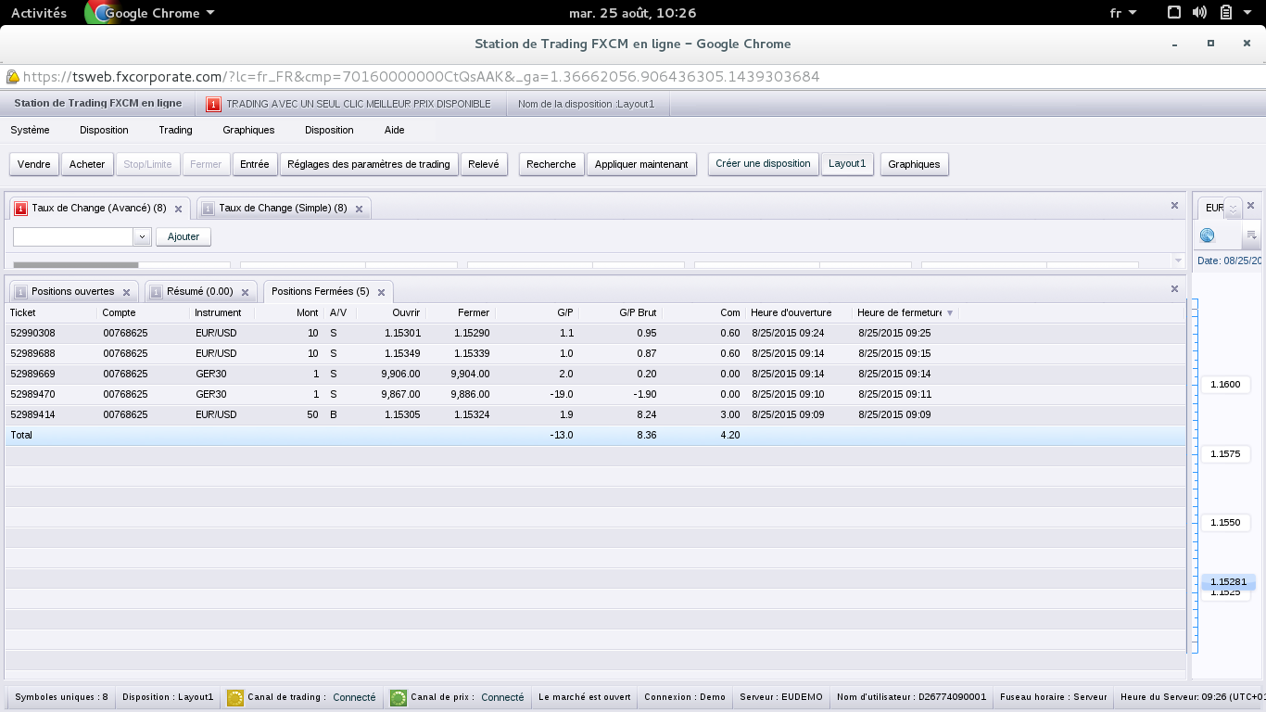Image resolution: width=1266 pixels, height=712 pixels.
Task: Click the Station de Trading FXCM en ligne header tab
Action: (98, 104)
